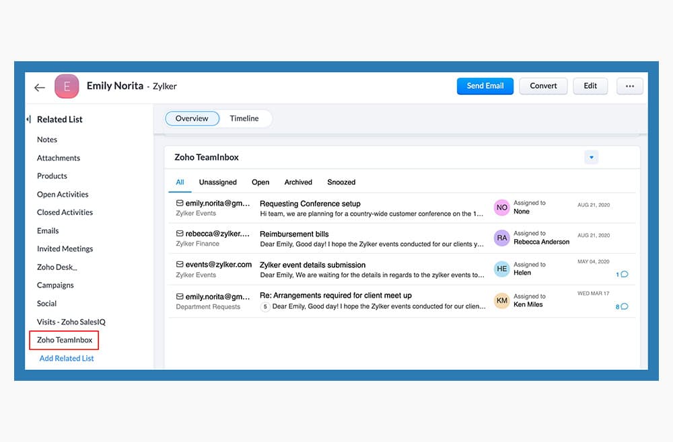Select Zoho TeamInbox in Related List

(x=65, y=340)
